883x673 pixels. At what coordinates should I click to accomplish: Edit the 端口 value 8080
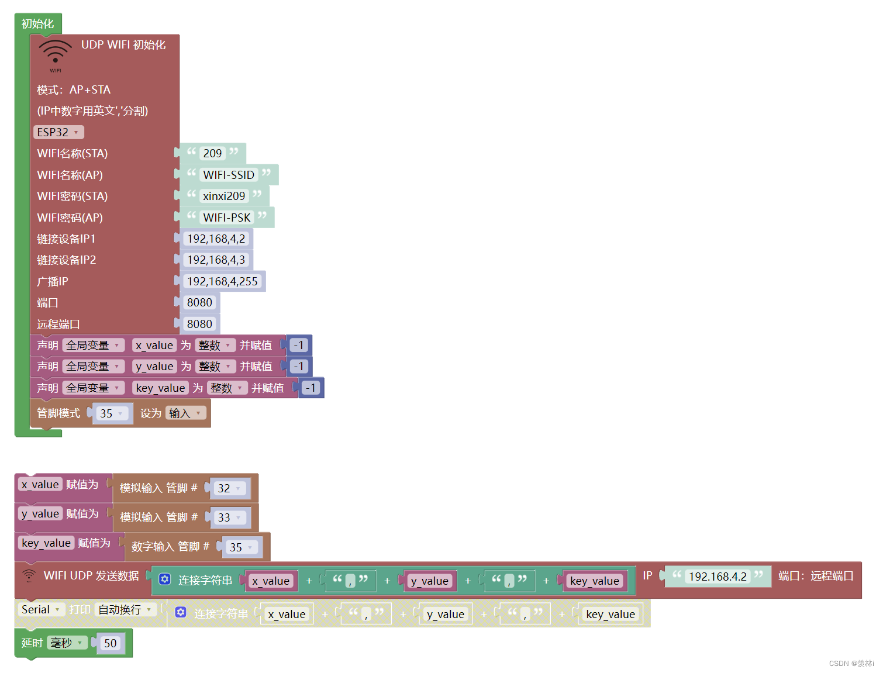pos(199,302)
